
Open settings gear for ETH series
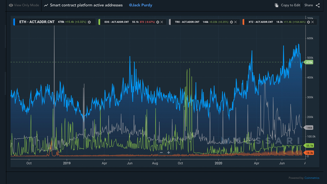[89, 22]
